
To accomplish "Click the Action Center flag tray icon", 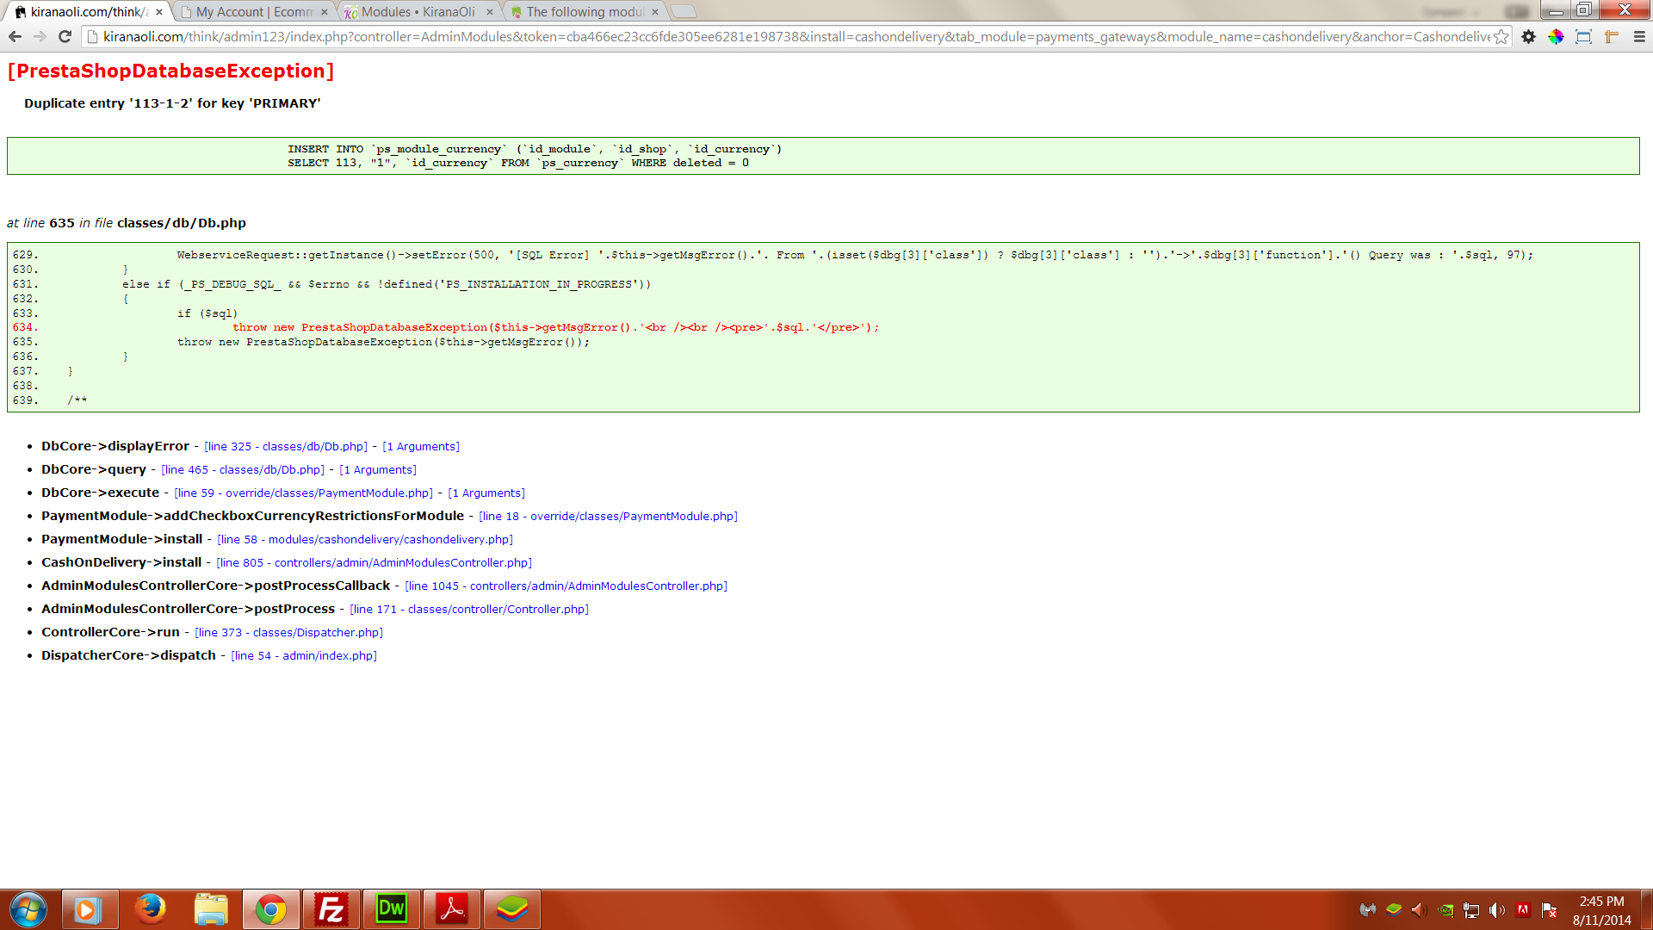I will (1549, 910).
